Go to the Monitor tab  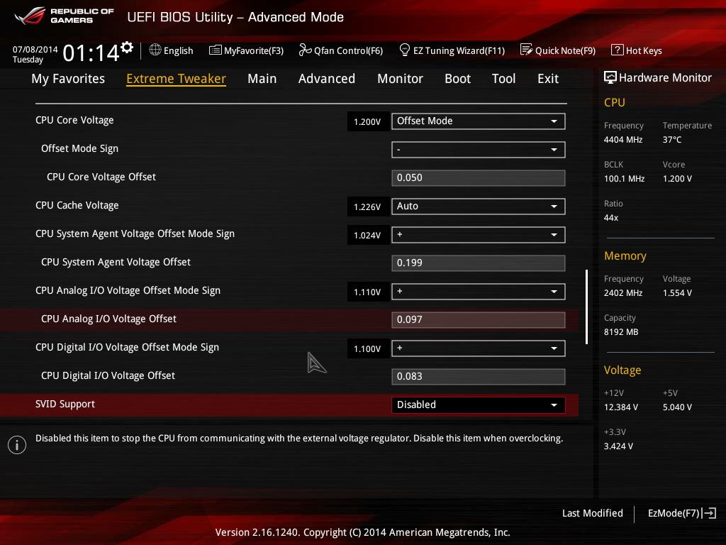click(400, 79)
